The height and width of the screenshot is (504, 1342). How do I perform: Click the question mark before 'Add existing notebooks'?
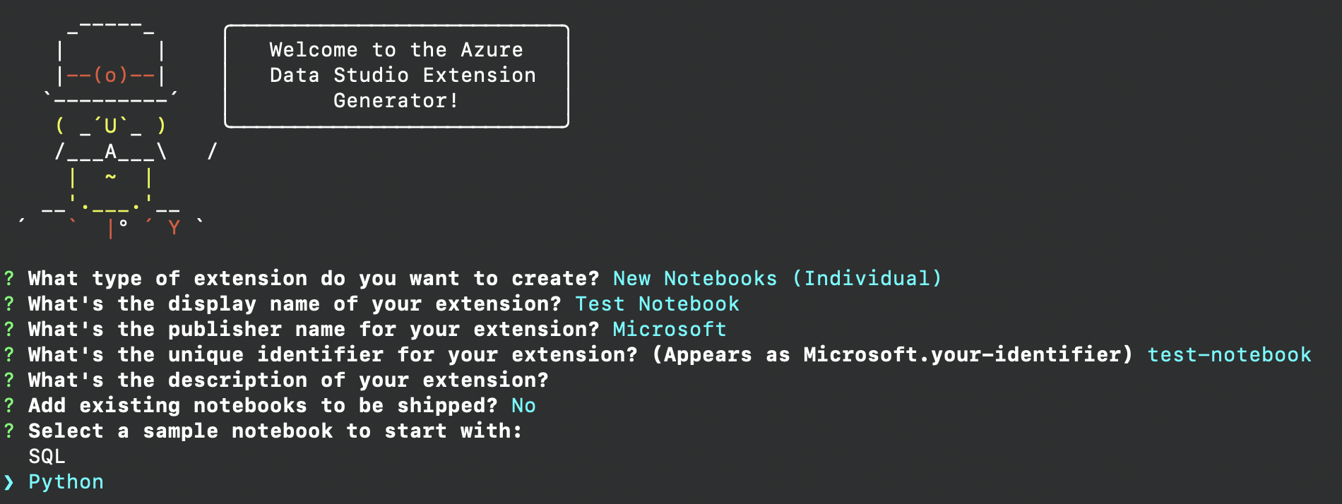pyautogui.click(x=9, y=405)
